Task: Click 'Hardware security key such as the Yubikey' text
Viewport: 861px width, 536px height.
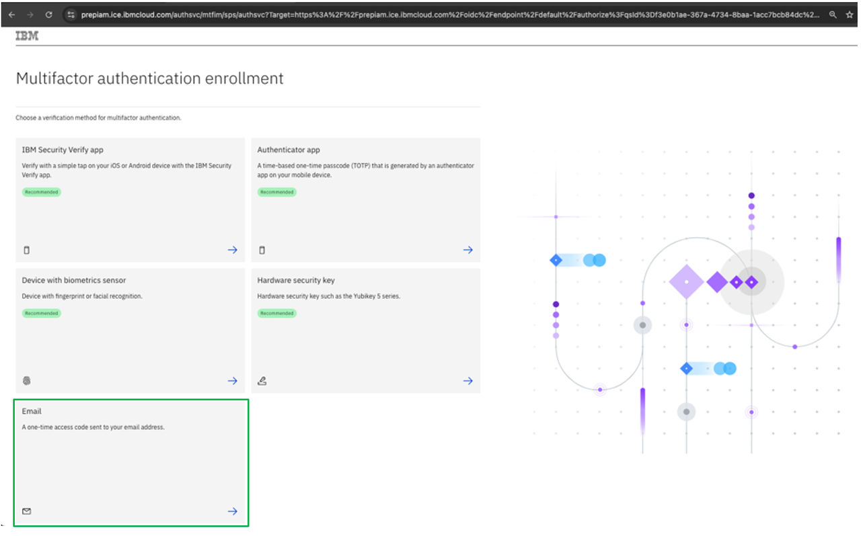Action: pyautogui.click(x=329, y=296)
